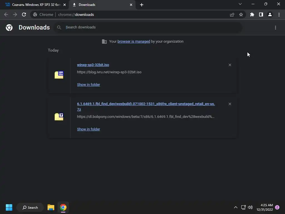
Task: Bookmark this page with the star icon
Action: [x=241, y=14]
